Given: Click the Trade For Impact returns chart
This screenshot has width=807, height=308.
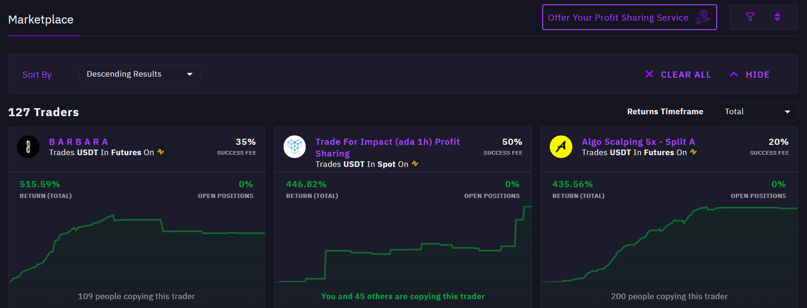Looking at the screenshot, I should 403,249.
